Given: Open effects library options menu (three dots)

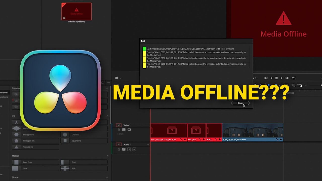Looking at the screenshot, I should coord(108,83).
